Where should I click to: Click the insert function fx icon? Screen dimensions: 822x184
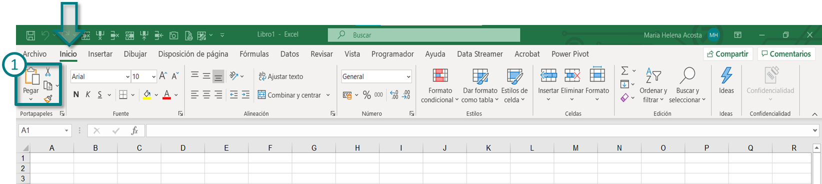pos(134,130)
